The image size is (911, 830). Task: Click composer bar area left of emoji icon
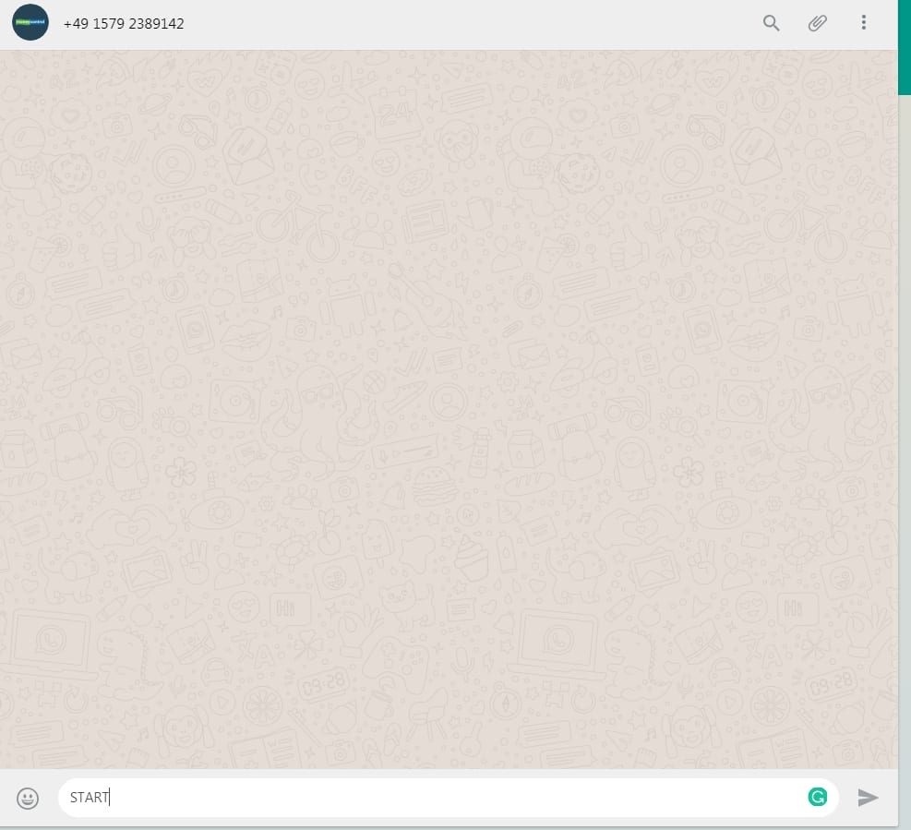point(7,798)
